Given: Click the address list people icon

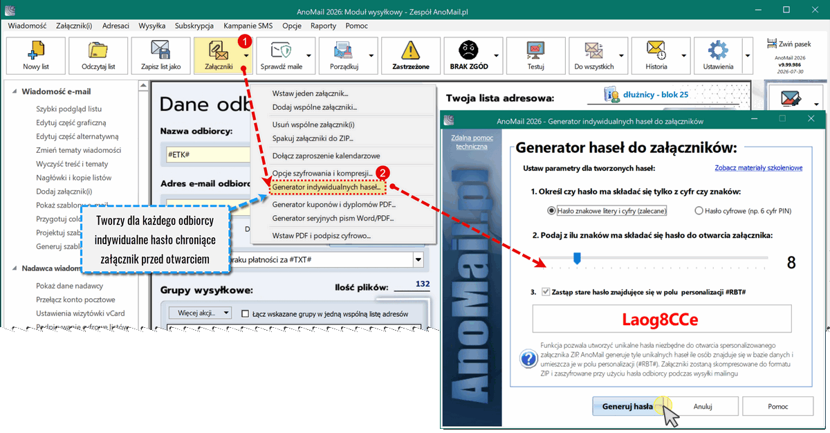Looking at the screenshot, I should coord(610,95).
